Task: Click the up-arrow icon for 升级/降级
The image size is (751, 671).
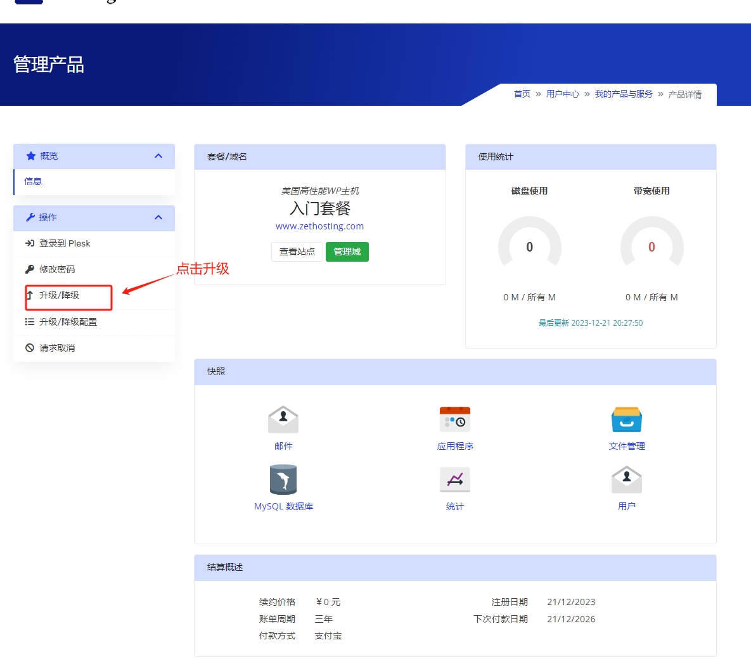Action: [x=30, y=295]
